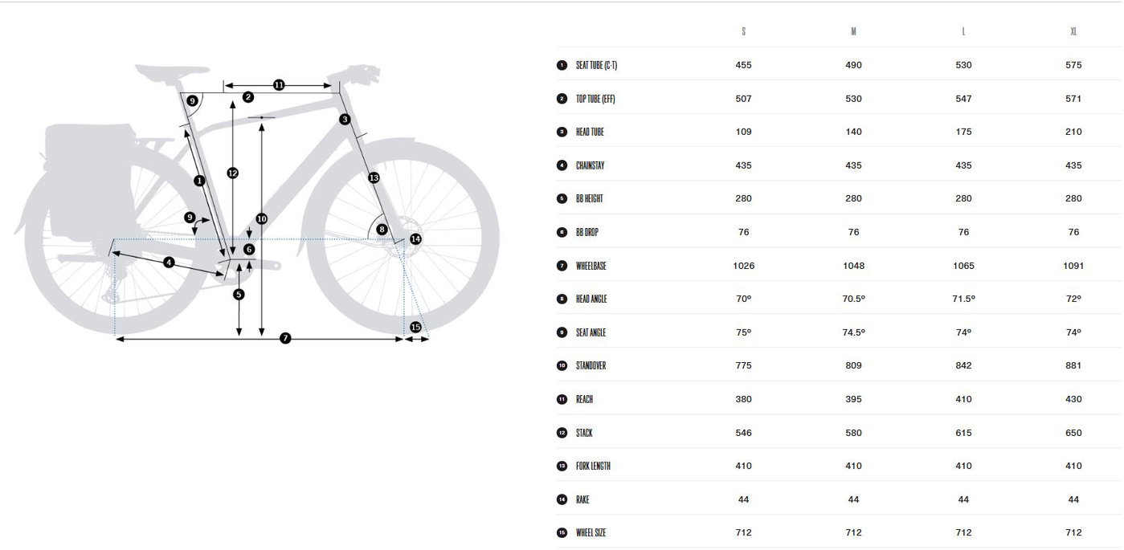Click the number 4 chainstay marker on diagram
Screen dimensions: 1124x550
[169, 263]
